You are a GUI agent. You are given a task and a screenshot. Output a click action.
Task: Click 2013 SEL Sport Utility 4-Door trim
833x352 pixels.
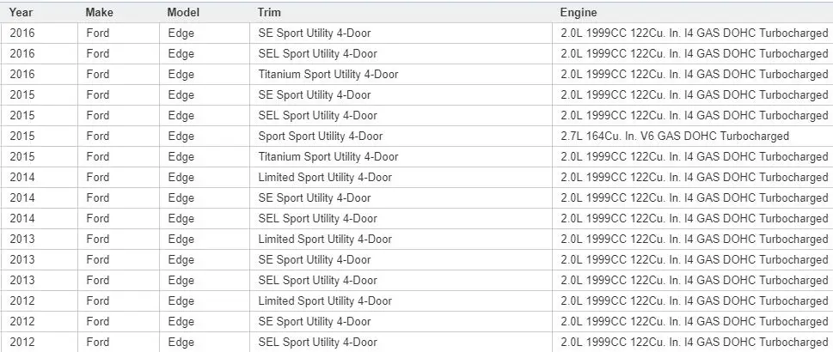coord(318,281)
